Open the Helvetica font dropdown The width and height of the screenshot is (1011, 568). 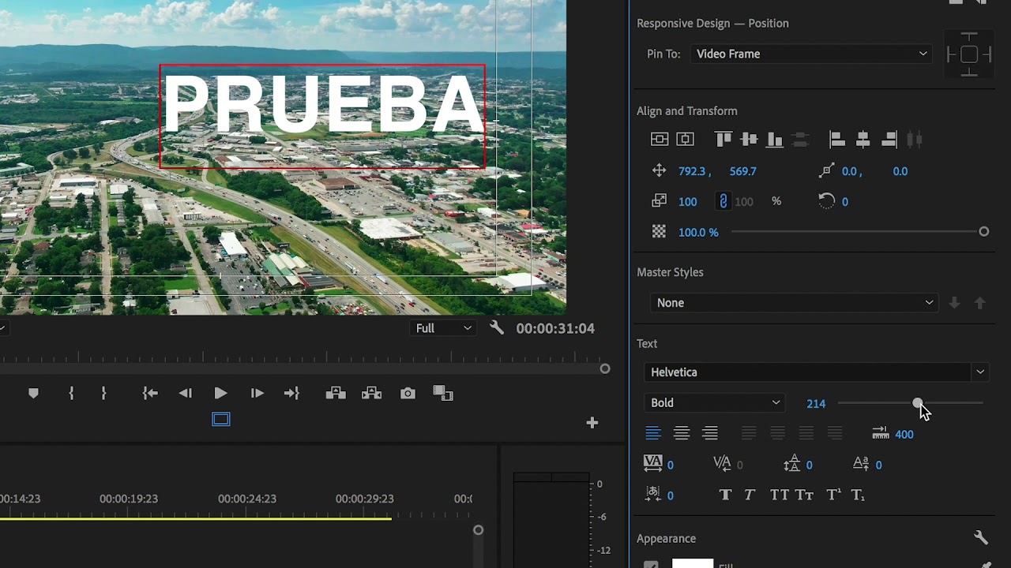tap(816, 372)
